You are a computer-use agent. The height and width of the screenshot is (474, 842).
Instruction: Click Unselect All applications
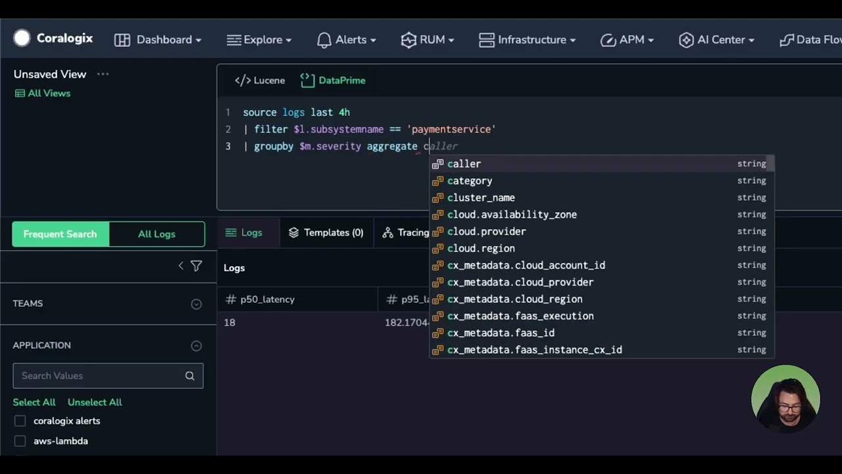tap(95, 402)
